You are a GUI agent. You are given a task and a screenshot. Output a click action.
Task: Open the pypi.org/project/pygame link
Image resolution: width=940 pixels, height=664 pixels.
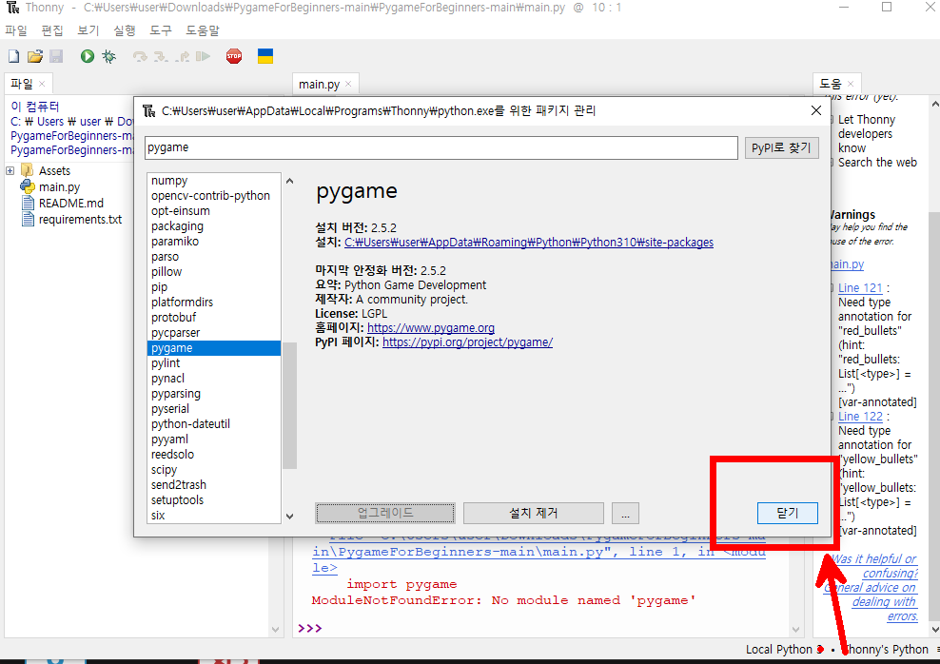pyautogui.click(x=467, y=342)
